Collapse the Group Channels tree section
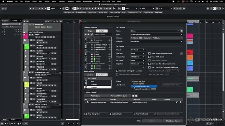The height and width of the screenshot is (126, 225). [x=88, y=43]
